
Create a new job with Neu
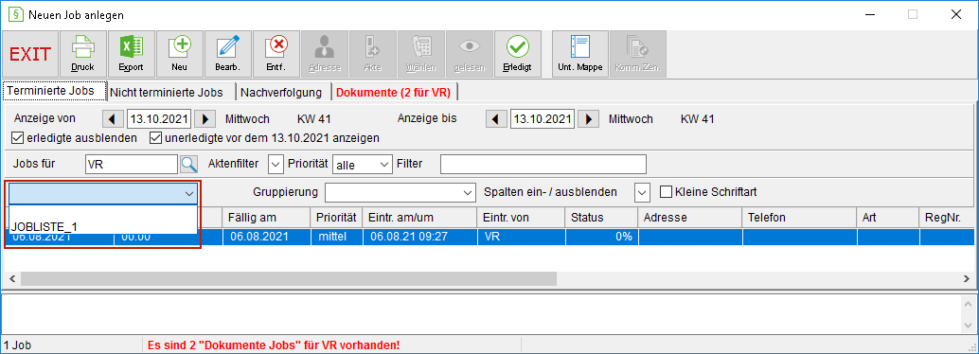(180, 54)
